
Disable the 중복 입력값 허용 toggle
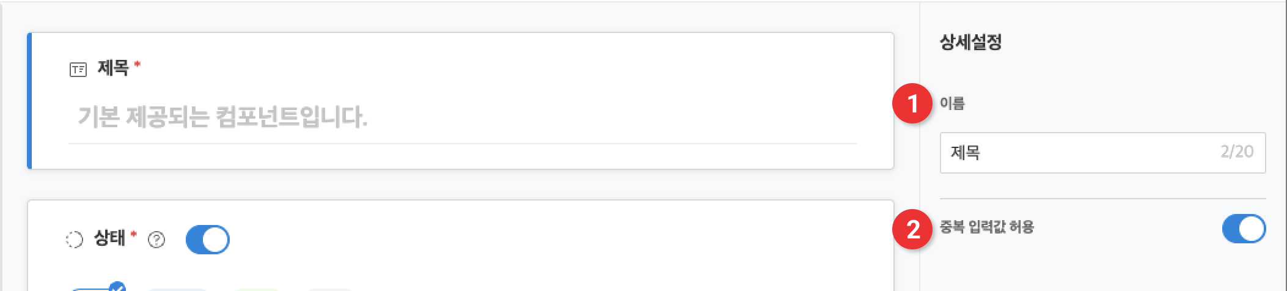click(1244, 229)
